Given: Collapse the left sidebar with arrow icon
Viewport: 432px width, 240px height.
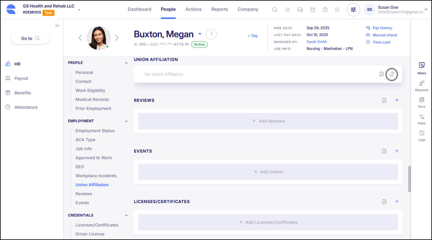Looking at the screenshot, I should [58, 26].
